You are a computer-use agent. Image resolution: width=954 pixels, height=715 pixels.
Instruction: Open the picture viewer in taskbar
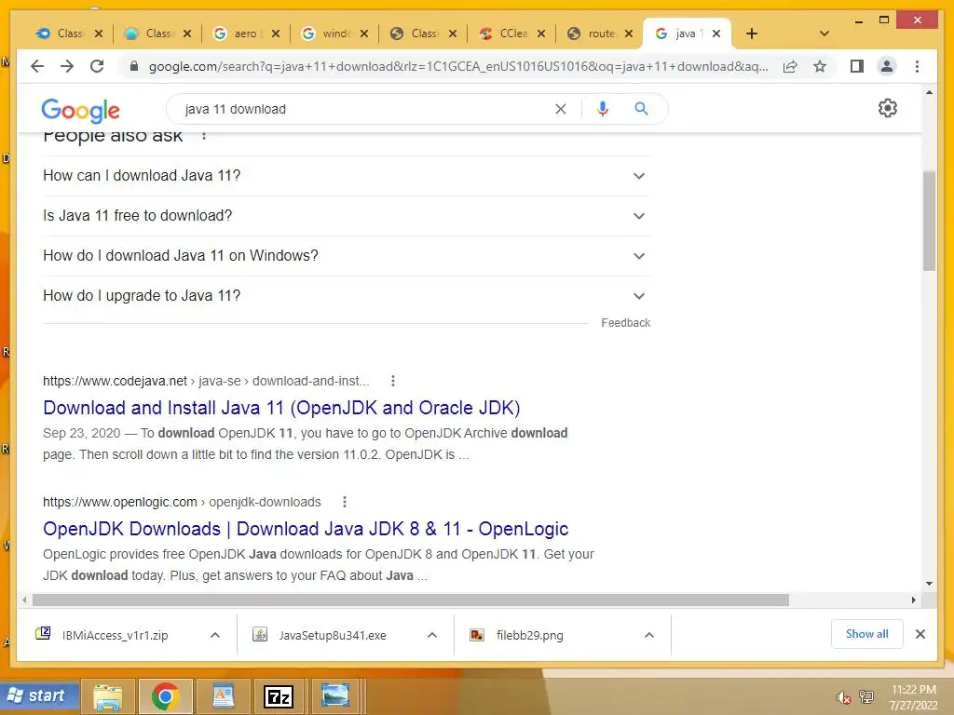click(335, 696)
